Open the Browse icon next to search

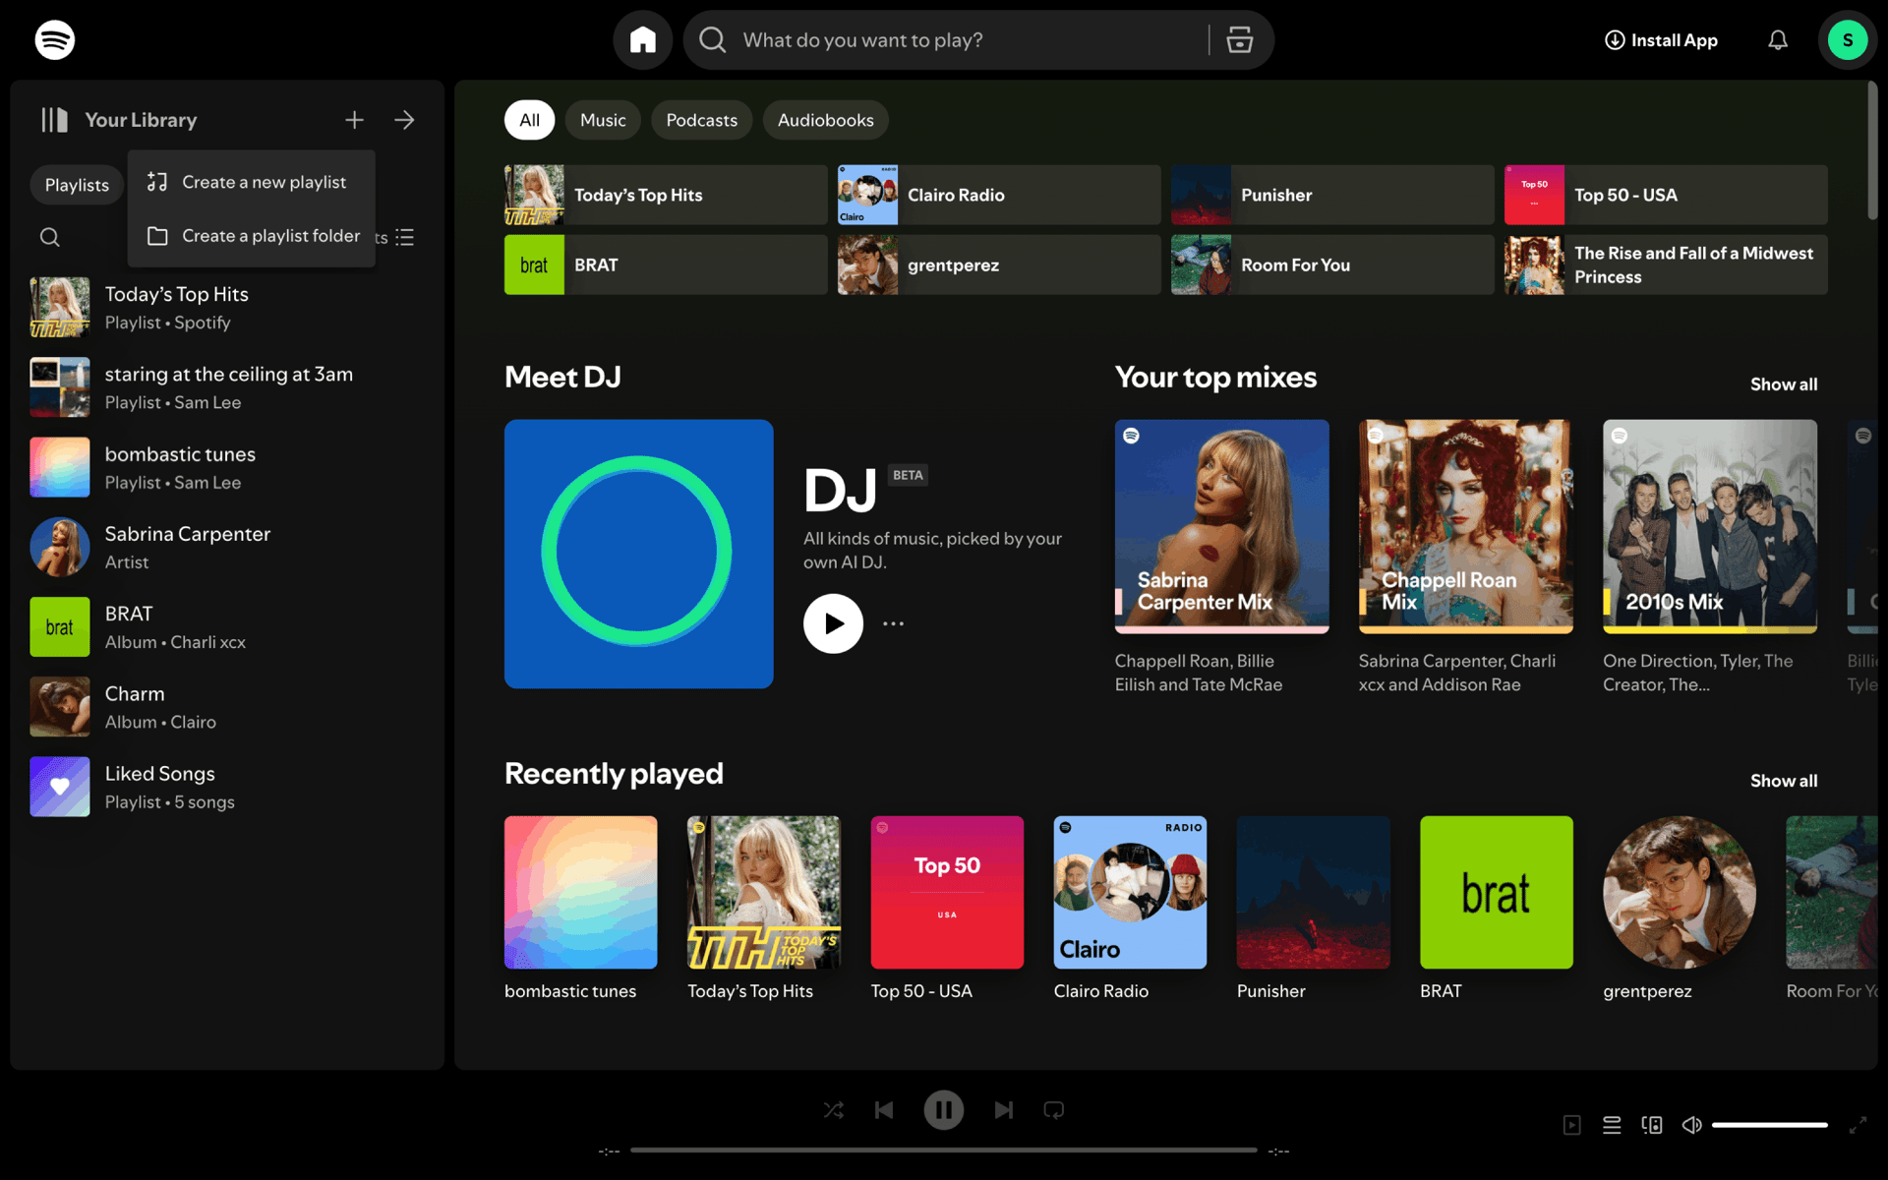coord(1240,40)
